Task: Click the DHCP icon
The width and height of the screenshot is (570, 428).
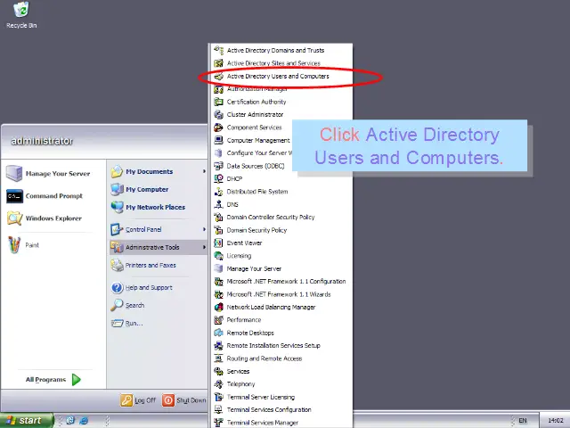Action: point(218,178)
